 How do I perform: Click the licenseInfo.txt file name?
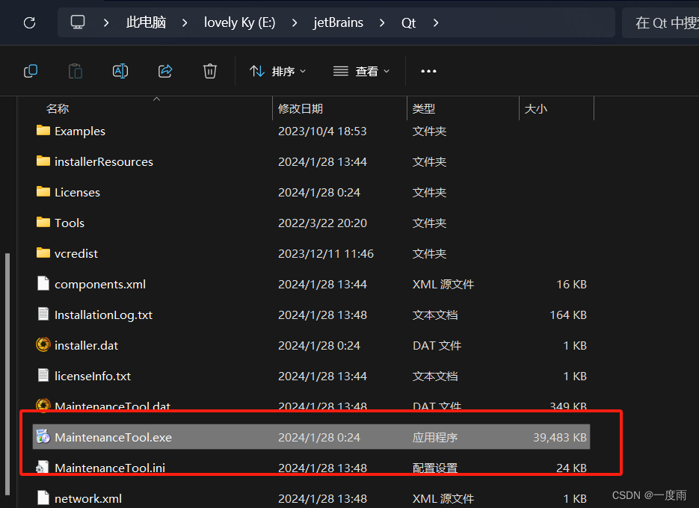93,376
